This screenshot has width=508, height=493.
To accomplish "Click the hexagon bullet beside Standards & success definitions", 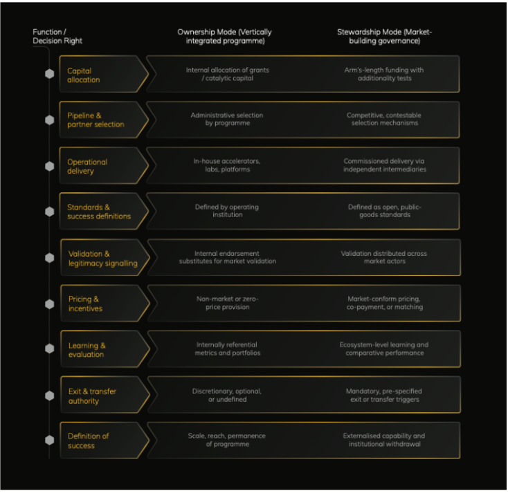I will [x=50, y=212].
